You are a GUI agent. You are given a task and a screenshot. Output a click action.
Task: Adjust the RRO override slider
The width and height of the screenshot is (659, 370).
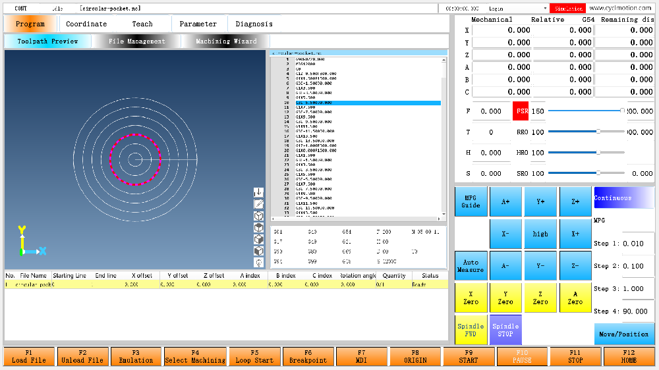[x=586, y=132]
